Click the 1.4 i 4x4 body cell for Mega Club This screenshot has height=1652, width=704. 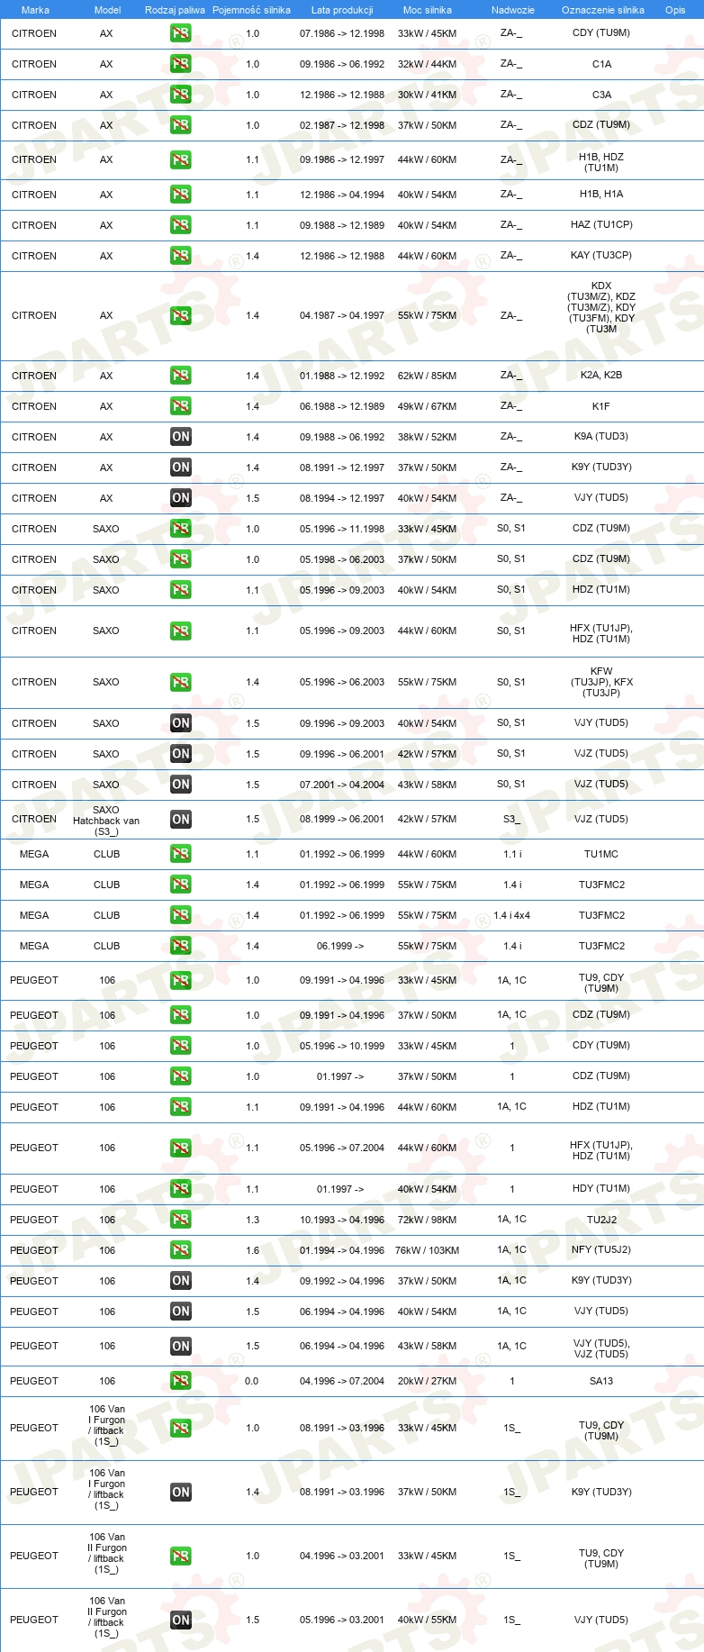point(511,915)
